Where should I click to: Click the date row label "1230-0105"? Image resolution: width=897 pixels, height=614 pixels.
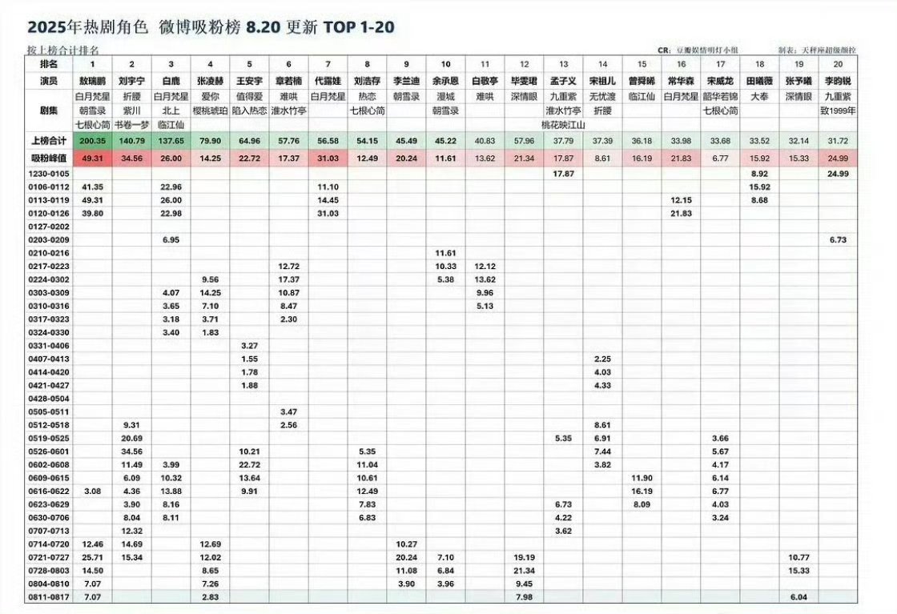[x=49, y=174]
